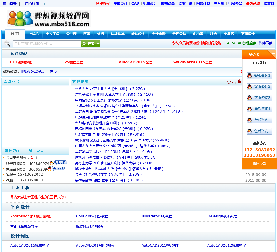This screenshot has width=277, height=252.
Task: Click the 用户注册 link
Action: [x=32, y=4]
